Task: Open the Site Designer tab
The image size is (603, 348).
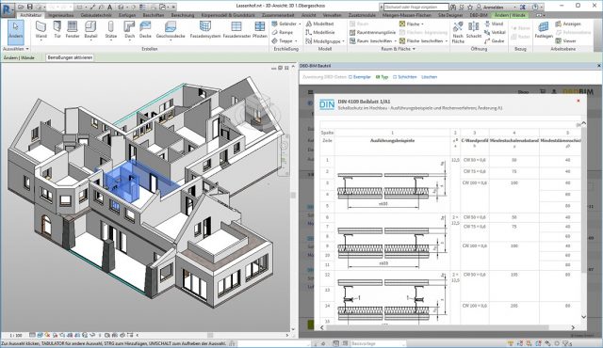Action: [x=450, y=15]
